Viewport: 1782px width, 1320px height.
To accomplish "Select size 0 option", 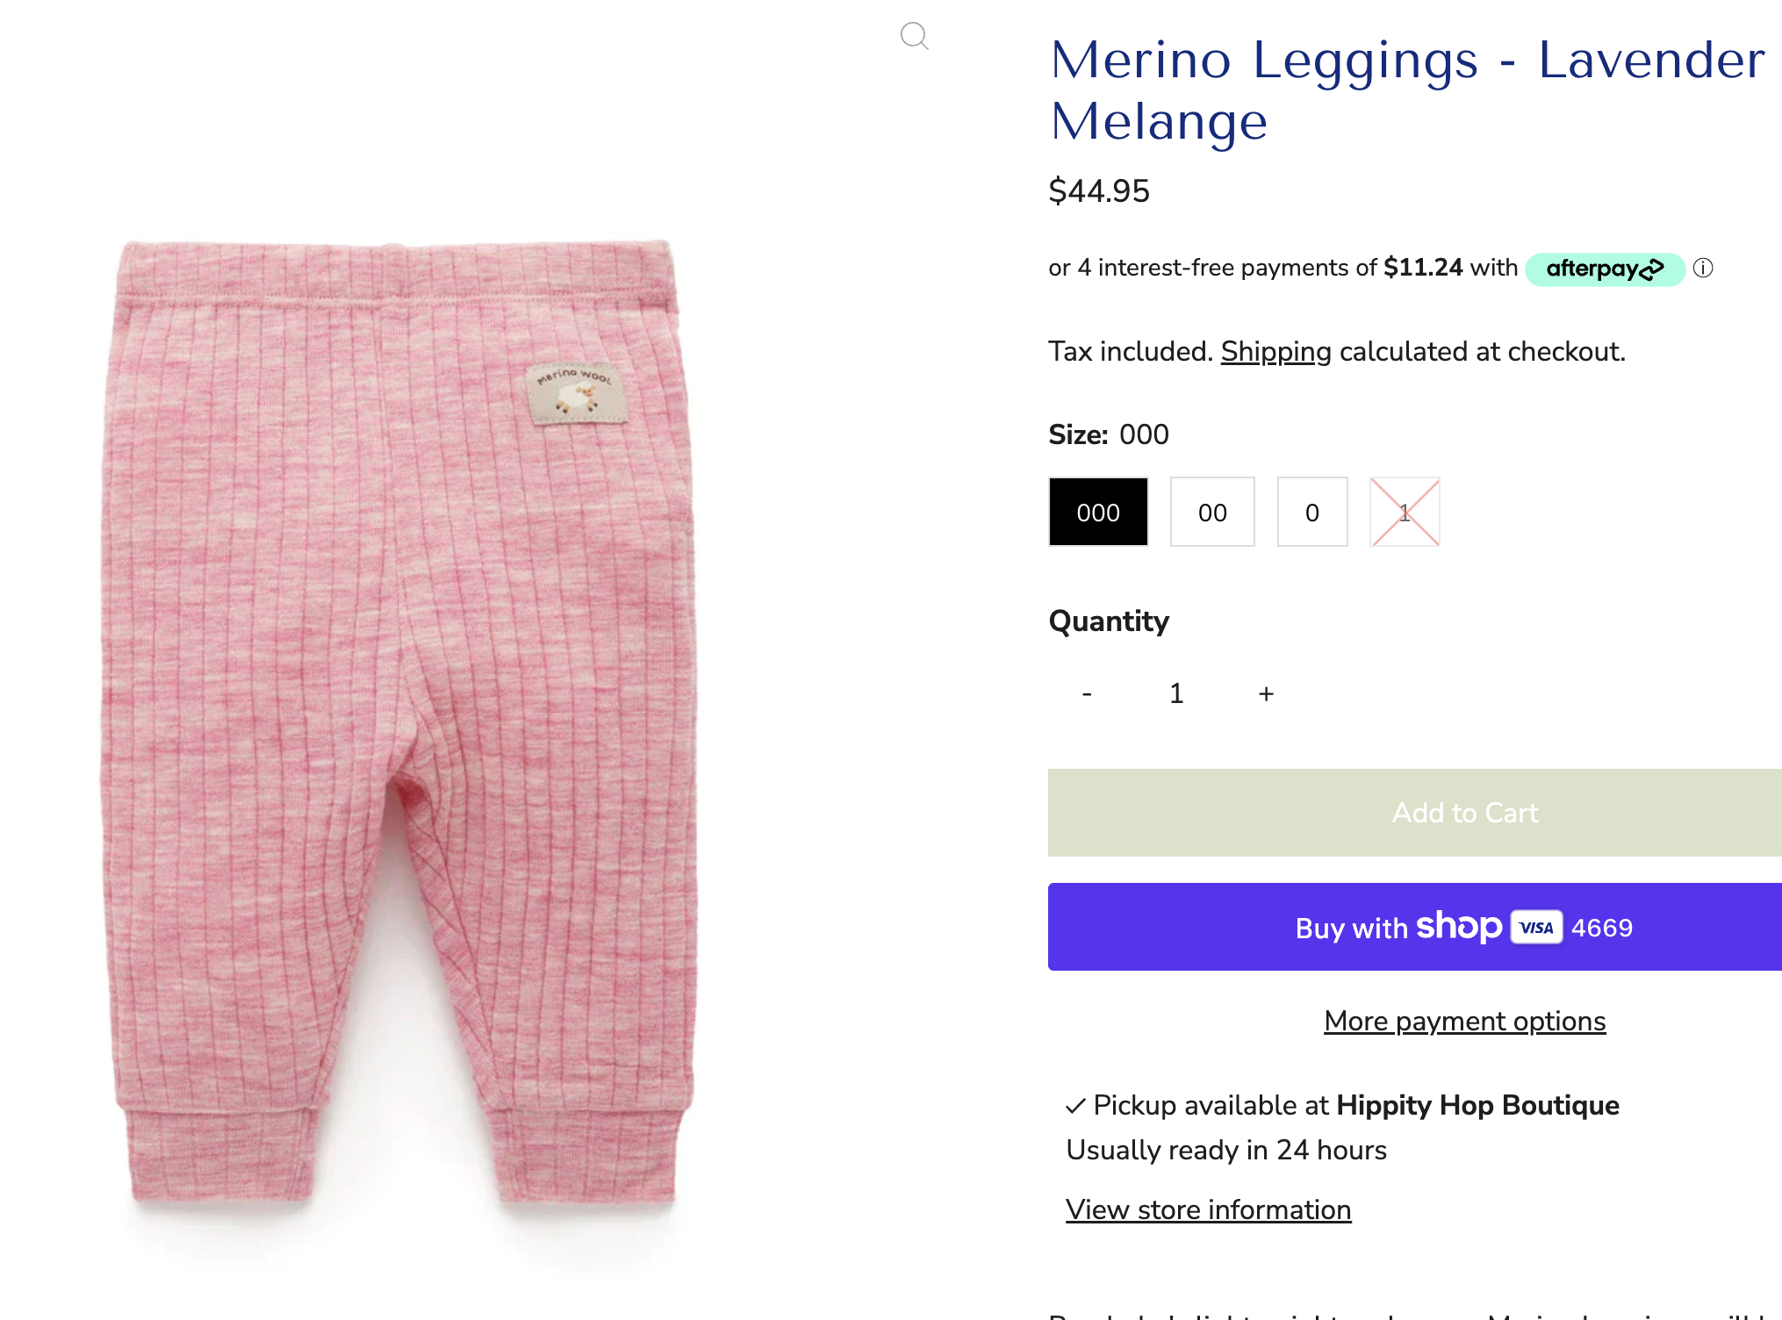I will pos(1312,513).
